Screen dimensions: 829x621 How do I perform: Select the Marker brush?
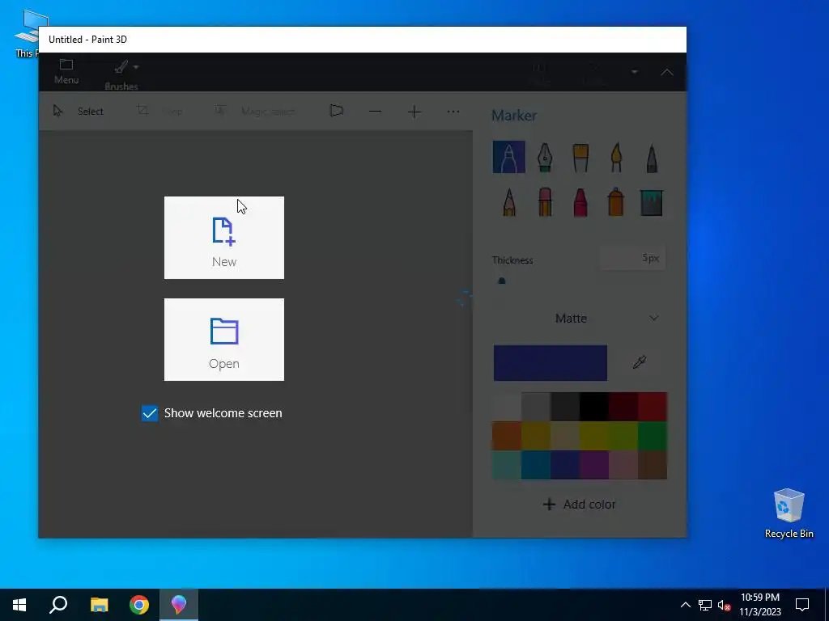coord(509,157)
